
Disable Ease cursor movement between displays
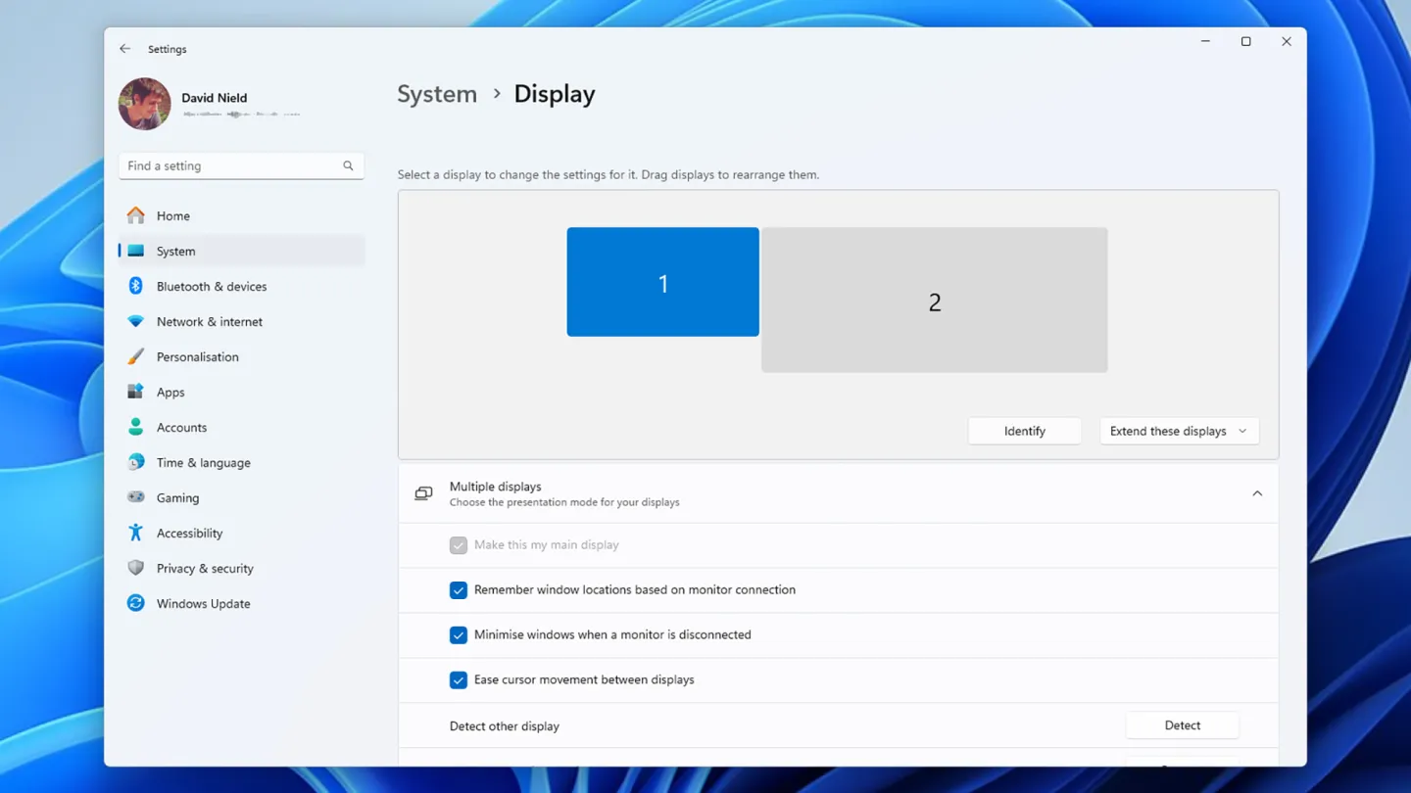(x=458, y=680)
